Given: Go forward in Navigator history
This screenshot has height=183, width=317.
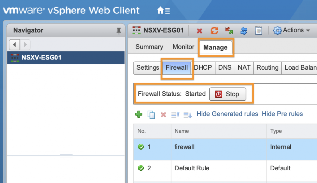Looking at the screenshot, I should [25, 45].
